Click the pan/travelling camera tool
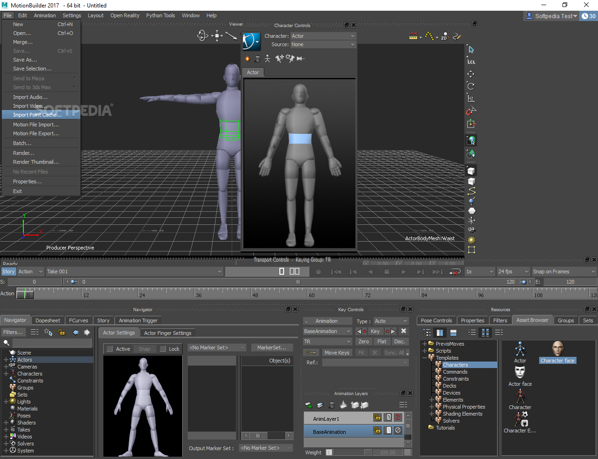The height and width of the screenshot is (459, 598). click(217, 35)
